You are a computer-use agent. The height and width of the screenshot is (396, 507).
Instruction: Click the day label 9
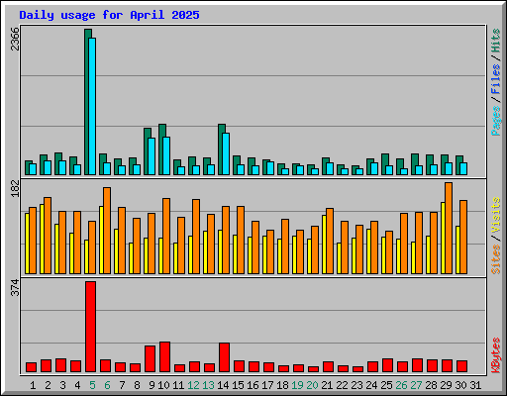coord(152,385)
